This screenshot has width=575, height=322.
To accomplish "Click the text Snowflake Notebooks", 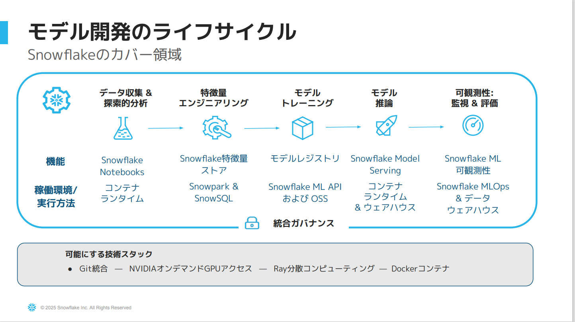I will (122, 166).
